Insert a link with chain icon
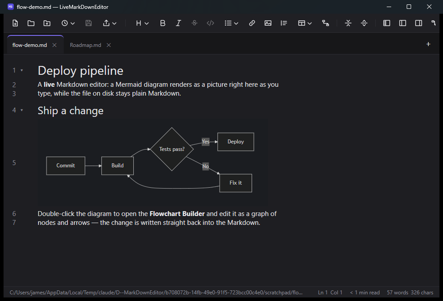Image resolution: width=443 pixels, height=301 pixels. coord(252,23)
